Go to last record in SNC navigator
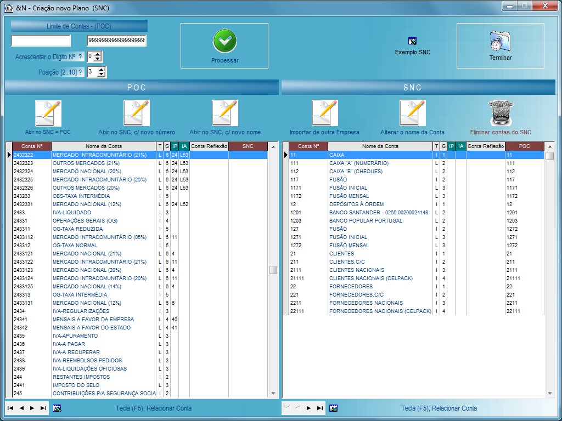 click(x=320, y=408)
